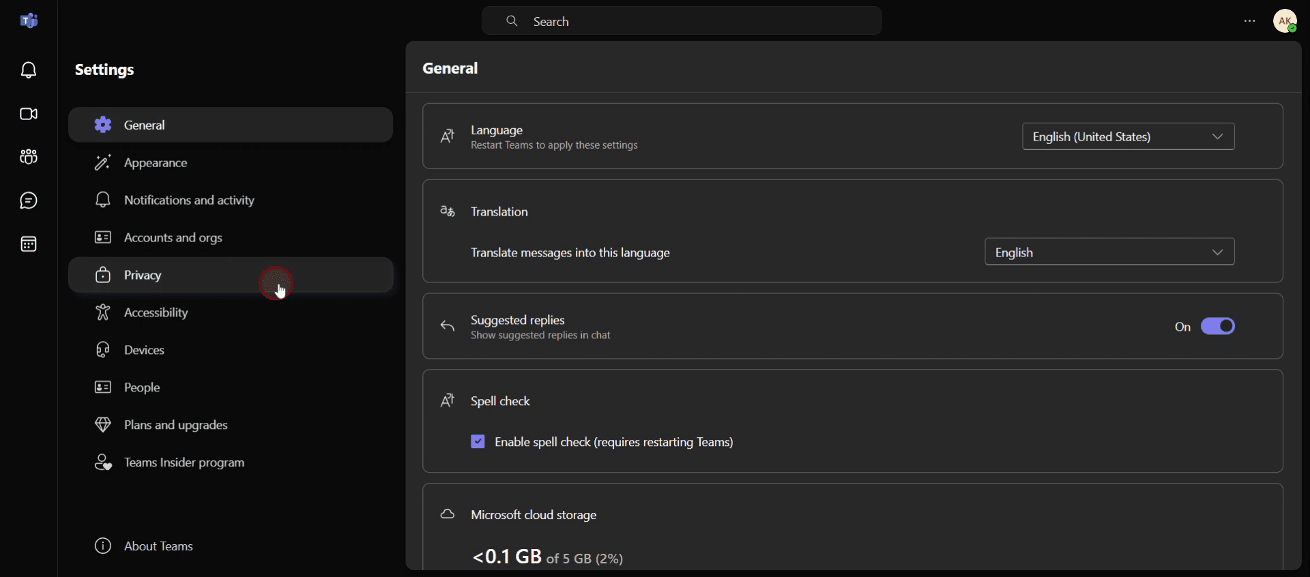Click the Plans and upgrades diamond icon
The width and height of the screenshot is (1310, 577).
click(x=103, y=425)
